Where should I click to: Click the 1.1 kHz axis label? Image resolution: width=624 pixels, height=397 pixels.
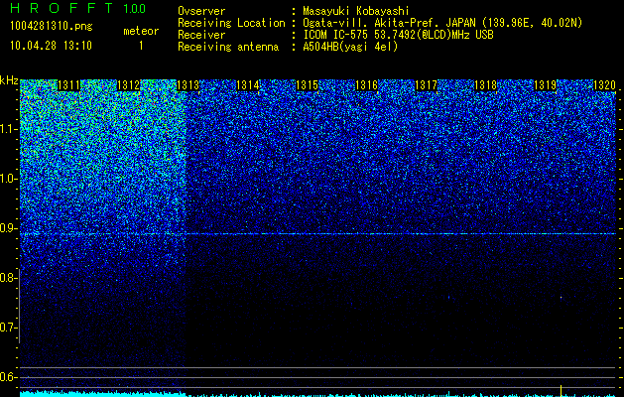coord(7,129)
